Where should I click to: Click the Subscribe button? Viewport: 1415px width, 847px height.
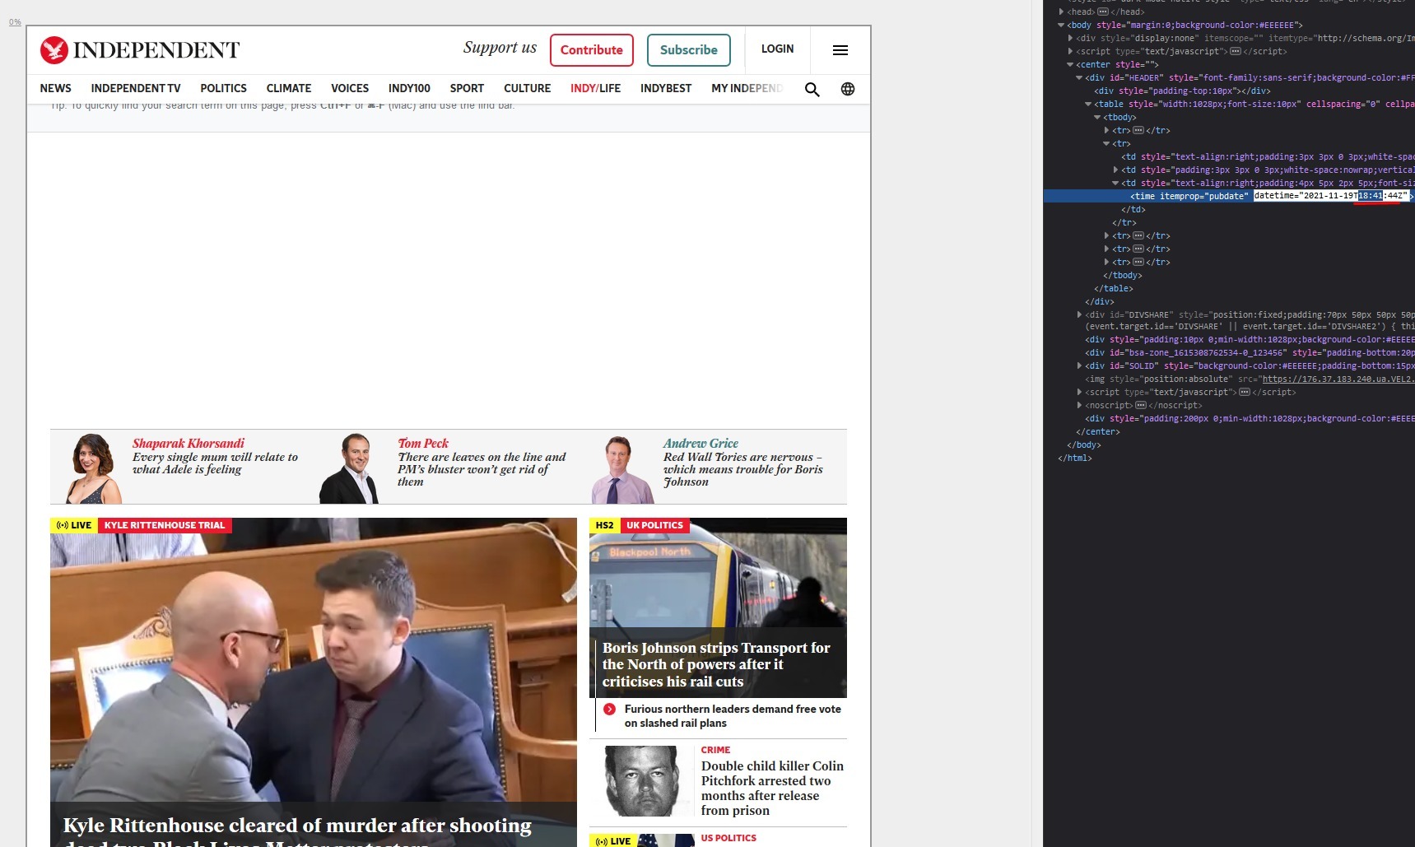689,50
